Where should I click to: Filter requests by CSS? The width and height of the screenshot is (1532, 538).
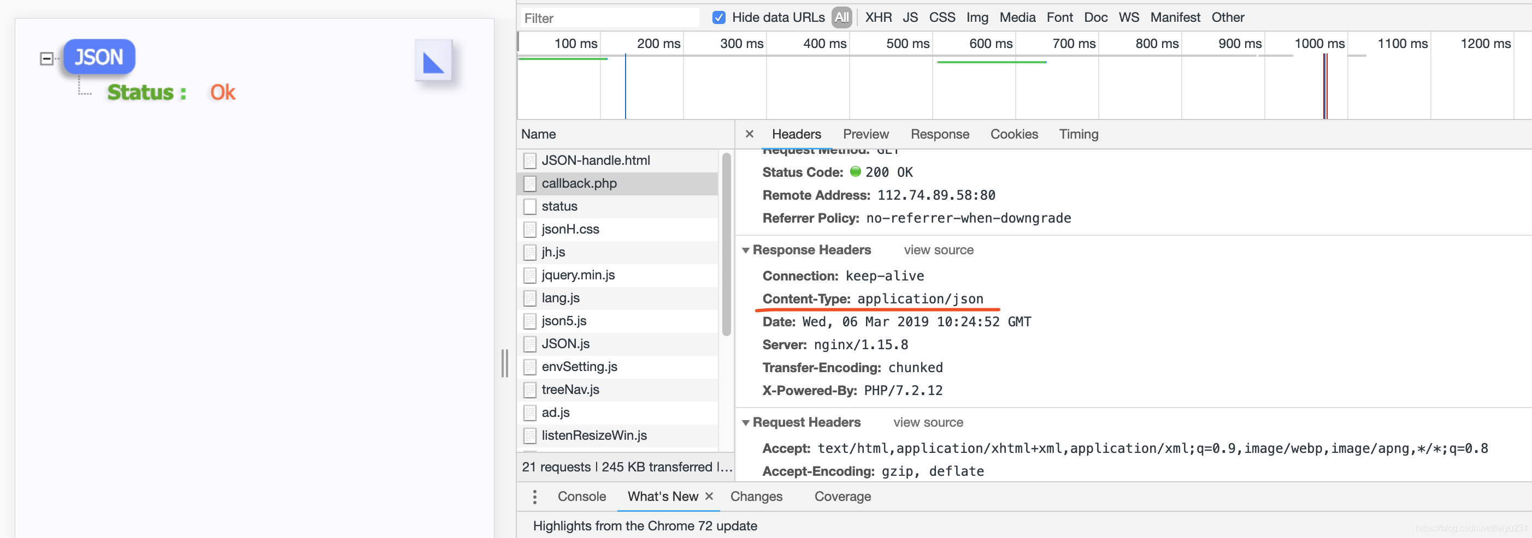point(942,17)
